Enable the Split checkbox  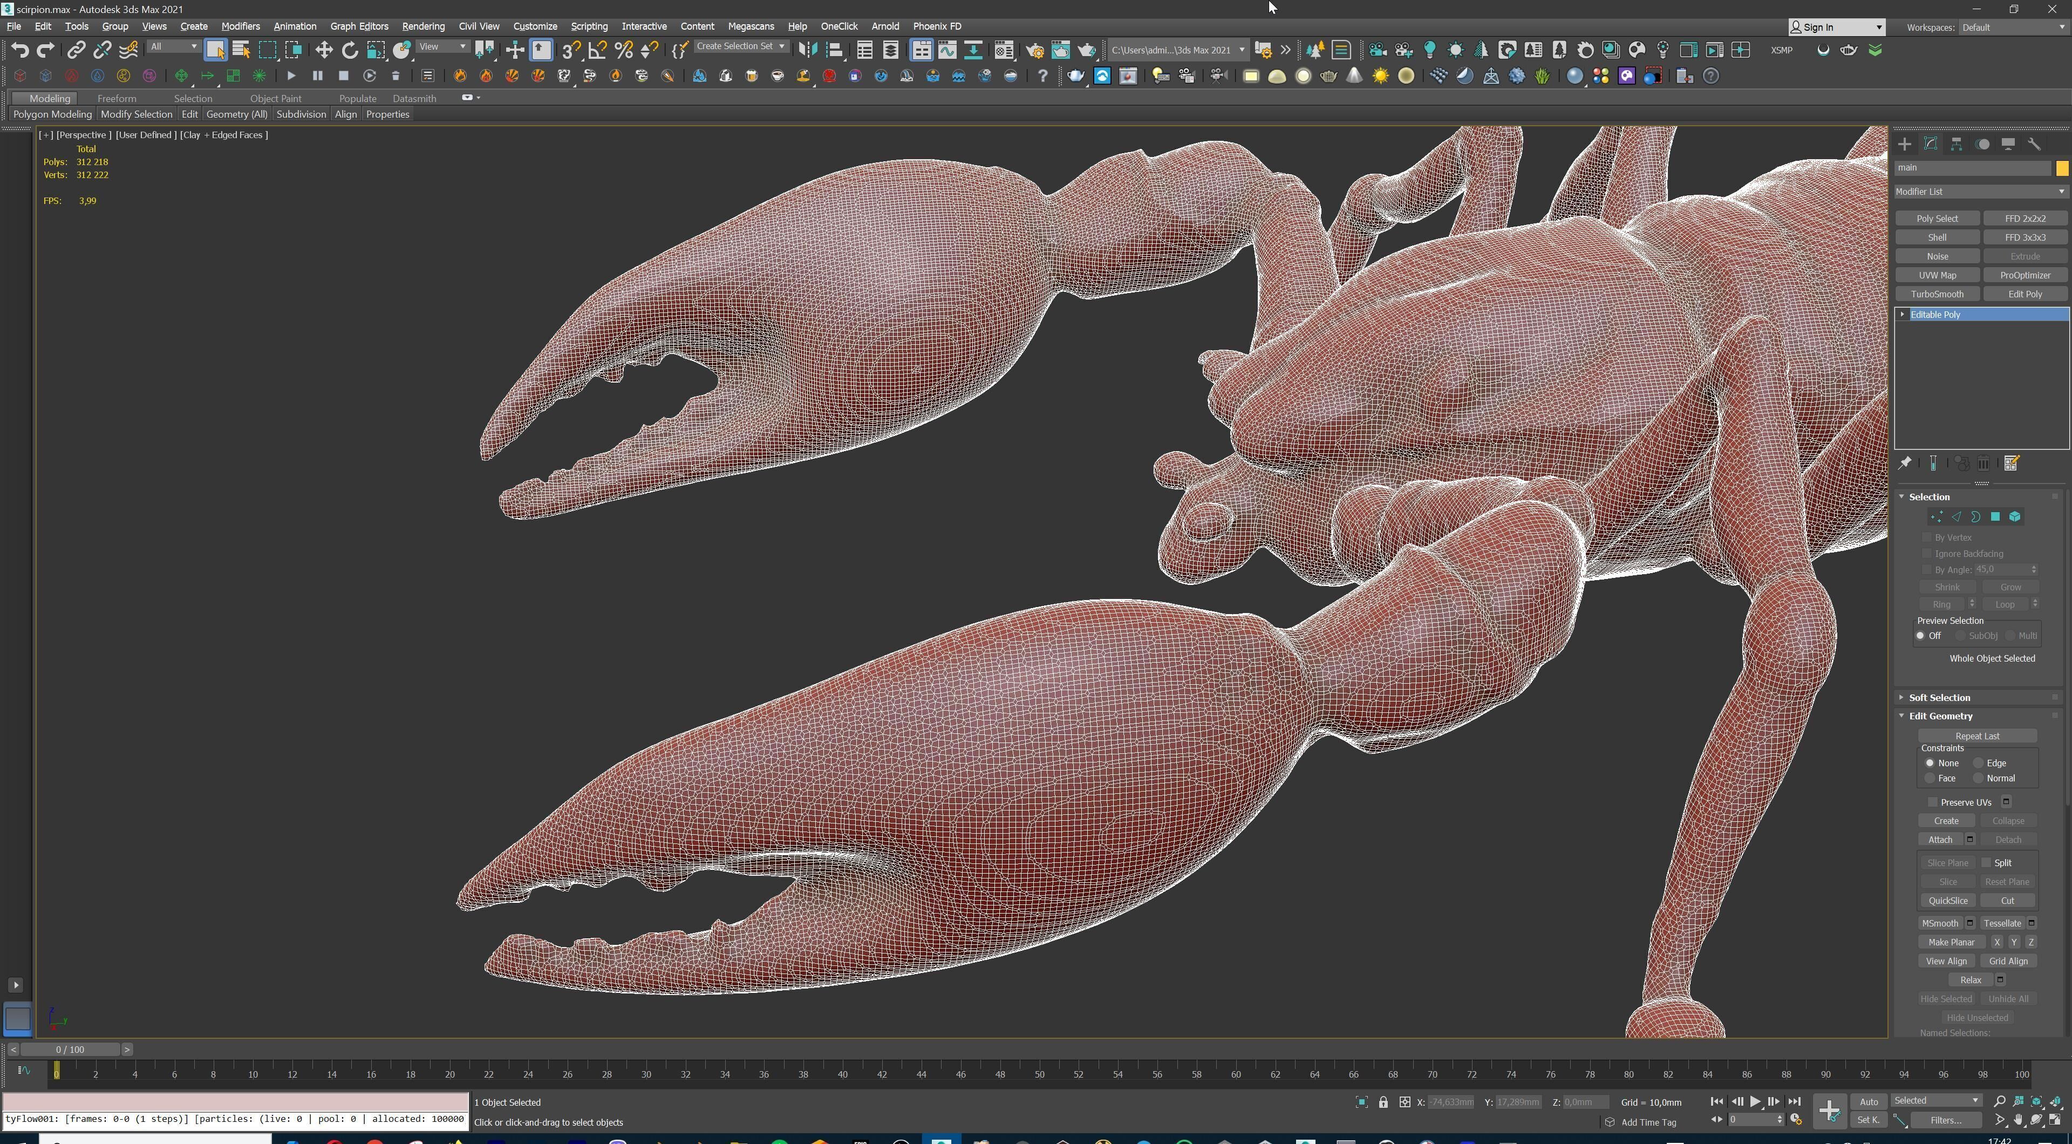click(1986, 862)
